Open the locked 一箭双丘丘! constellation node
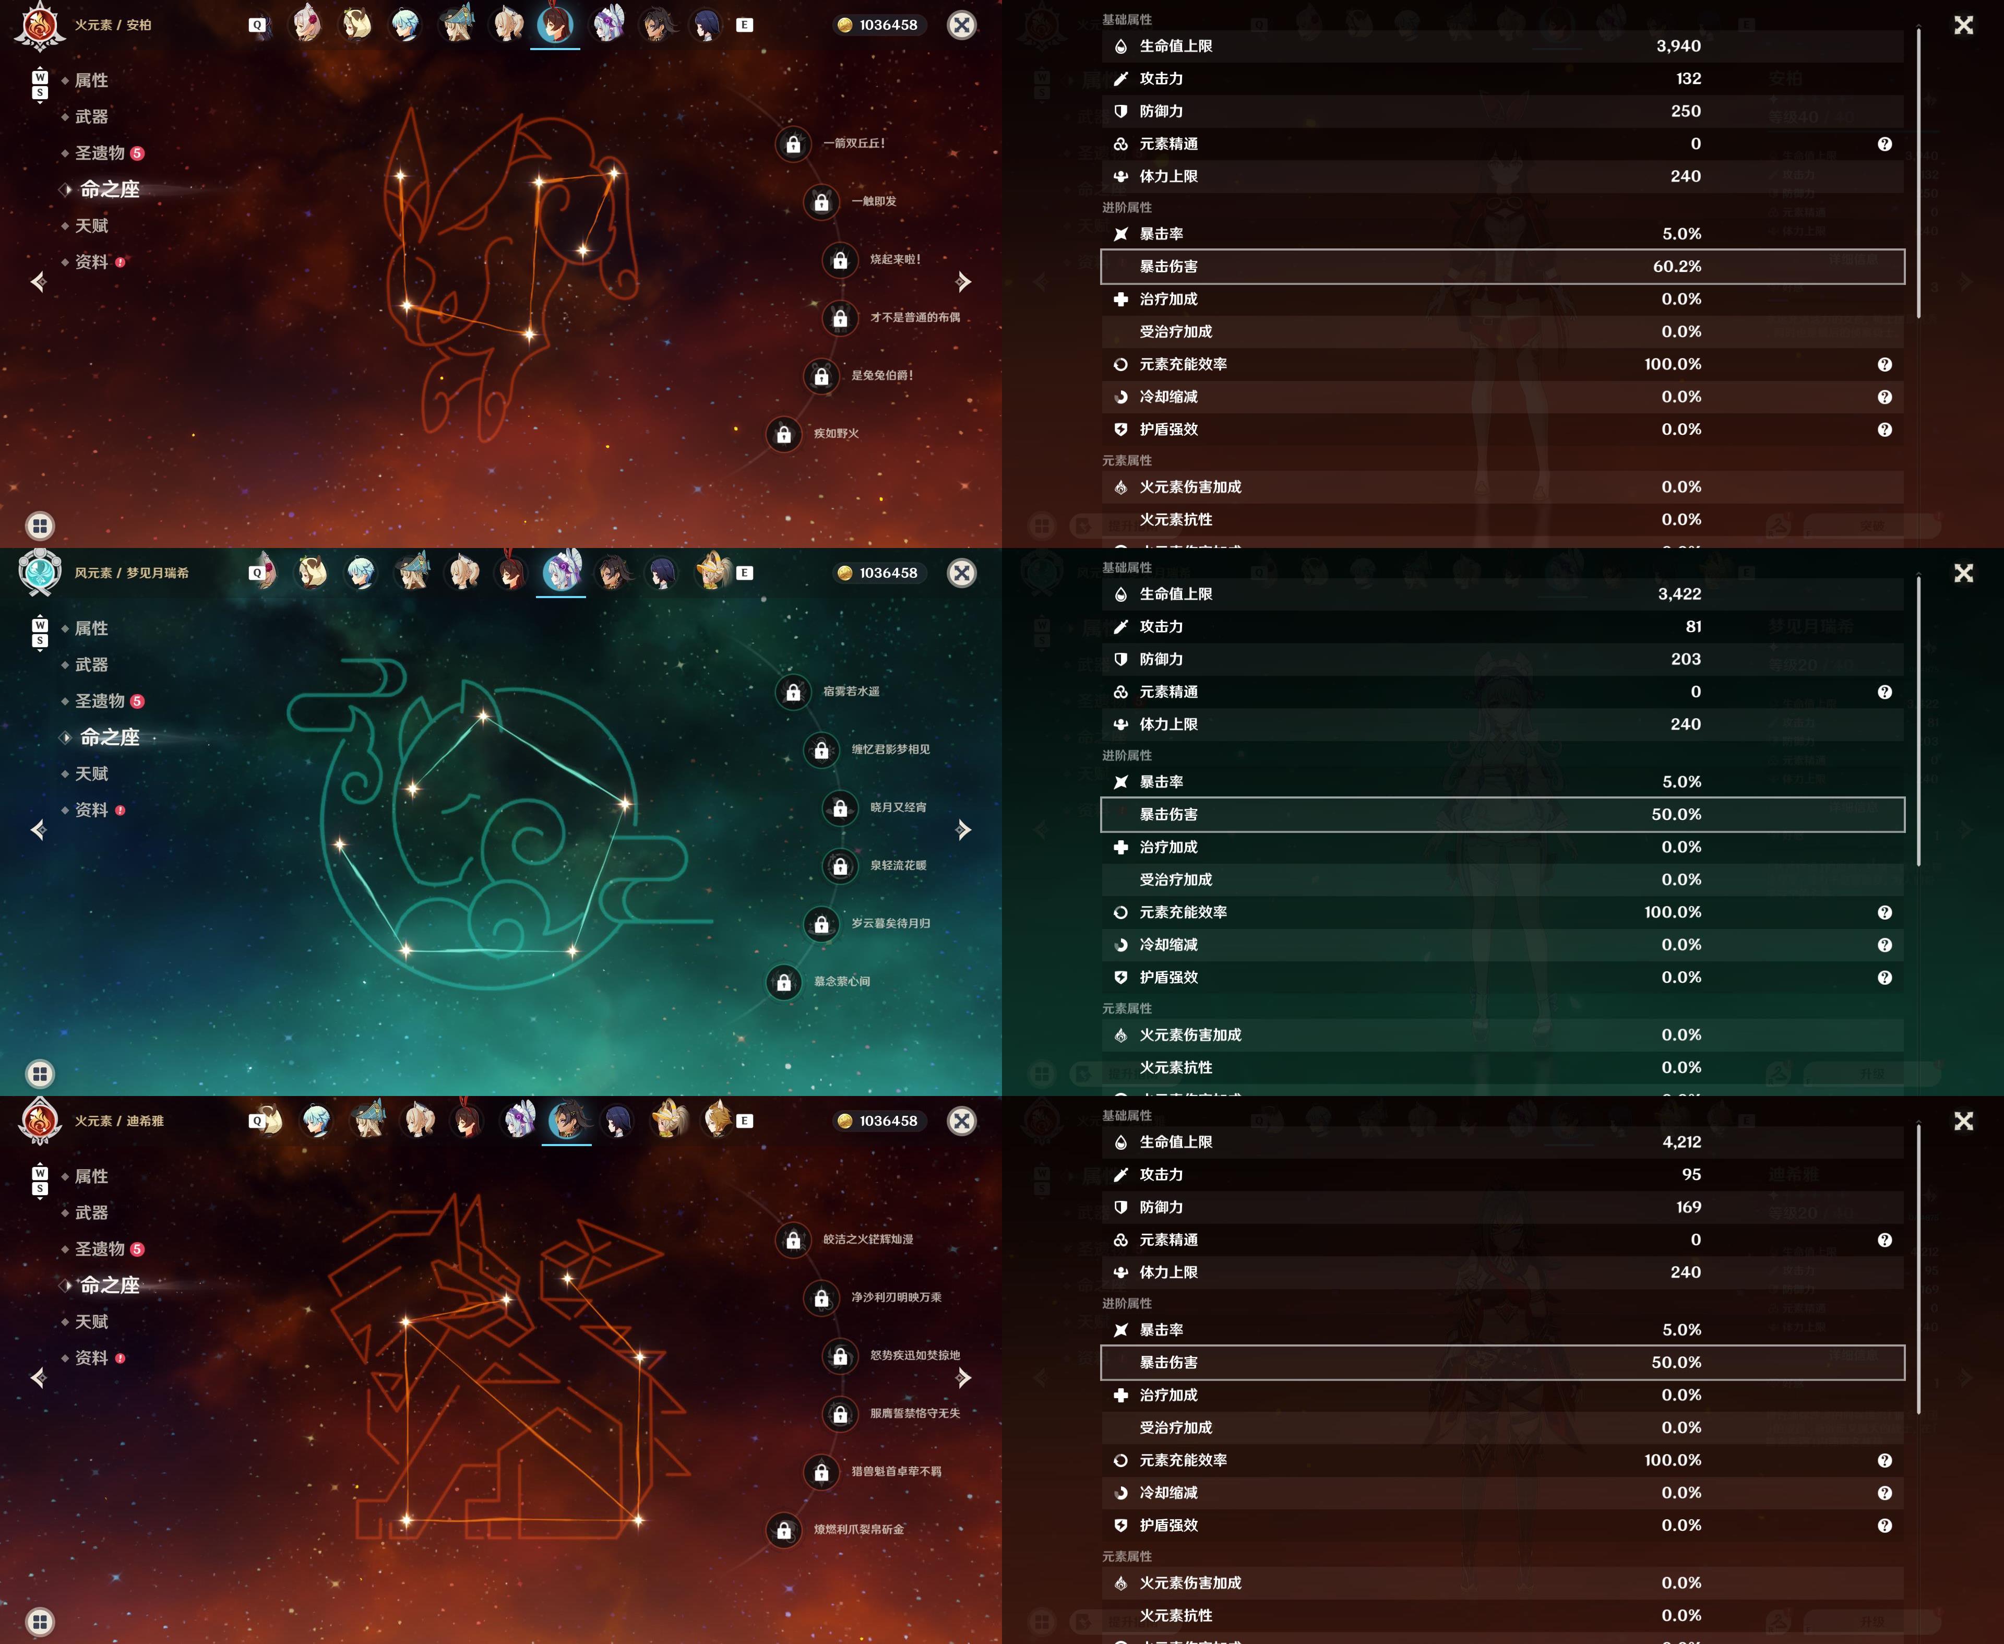Image resolution: width=2004 pixels, height=1644 pixels. click(793, 144)
